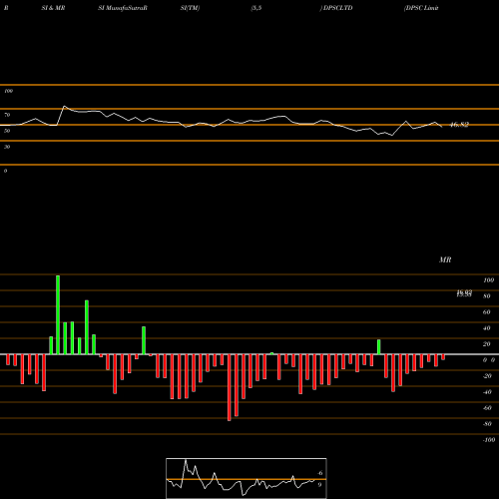Click the RSI line peak near 70 level

coord(65,107)
